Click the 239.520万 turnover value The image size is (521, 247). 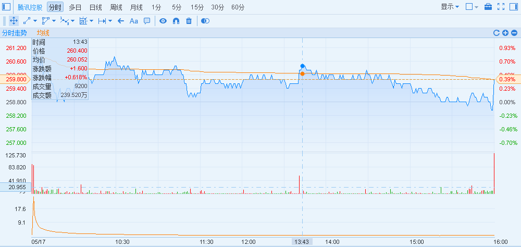point(74,96)
